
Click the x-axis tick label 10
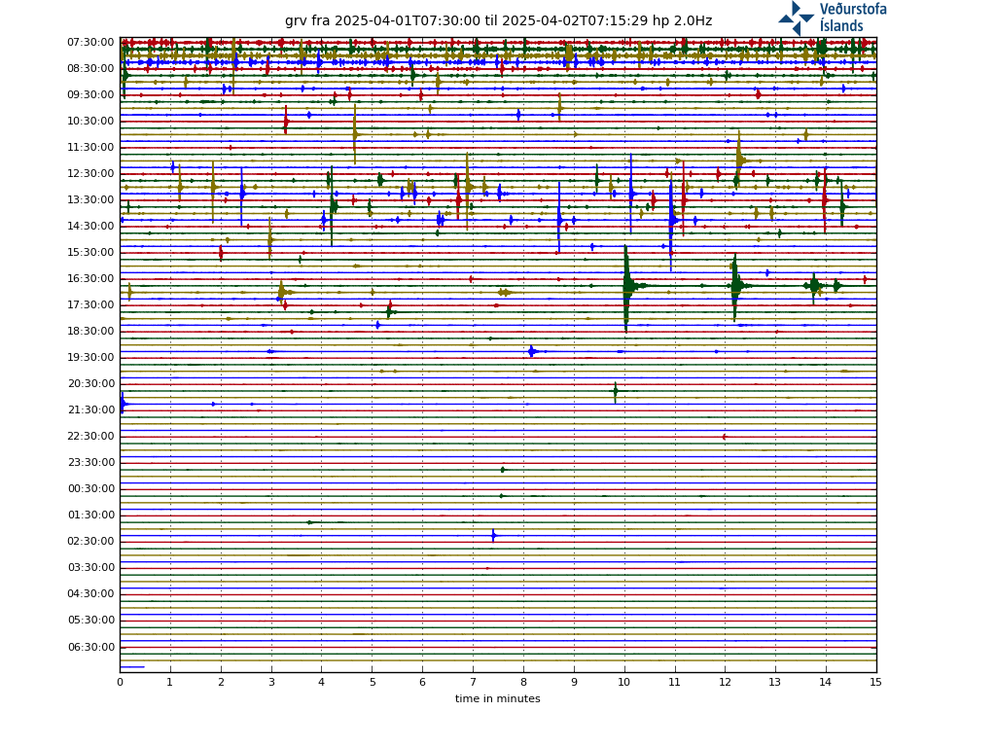click(x=624, y=682)
